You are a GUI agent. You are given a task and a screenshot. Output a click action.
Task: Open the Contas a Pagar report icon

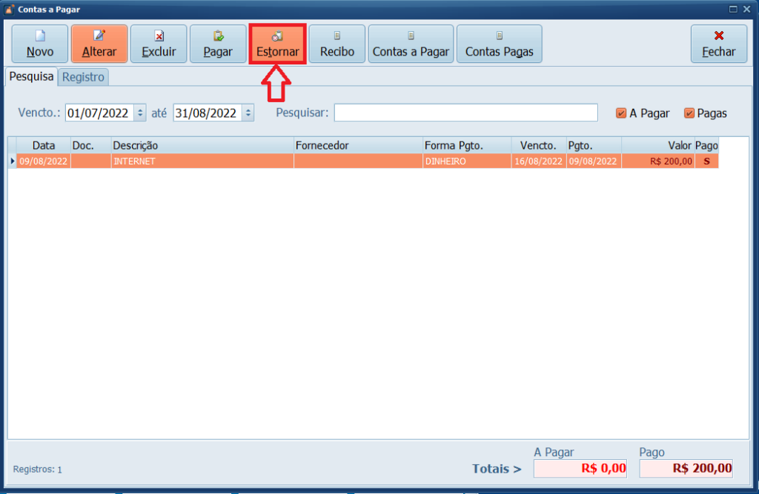click(411, 36)
